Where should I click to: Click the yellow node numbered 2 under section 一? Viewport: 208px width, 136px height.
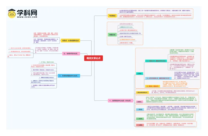pyautogui.click(x=142, y=93)
